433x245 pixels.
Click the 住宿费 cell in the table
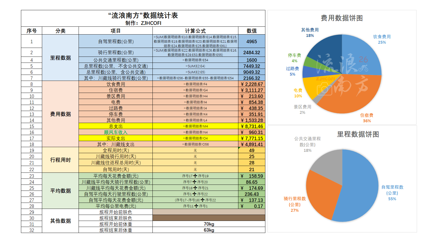116,90
